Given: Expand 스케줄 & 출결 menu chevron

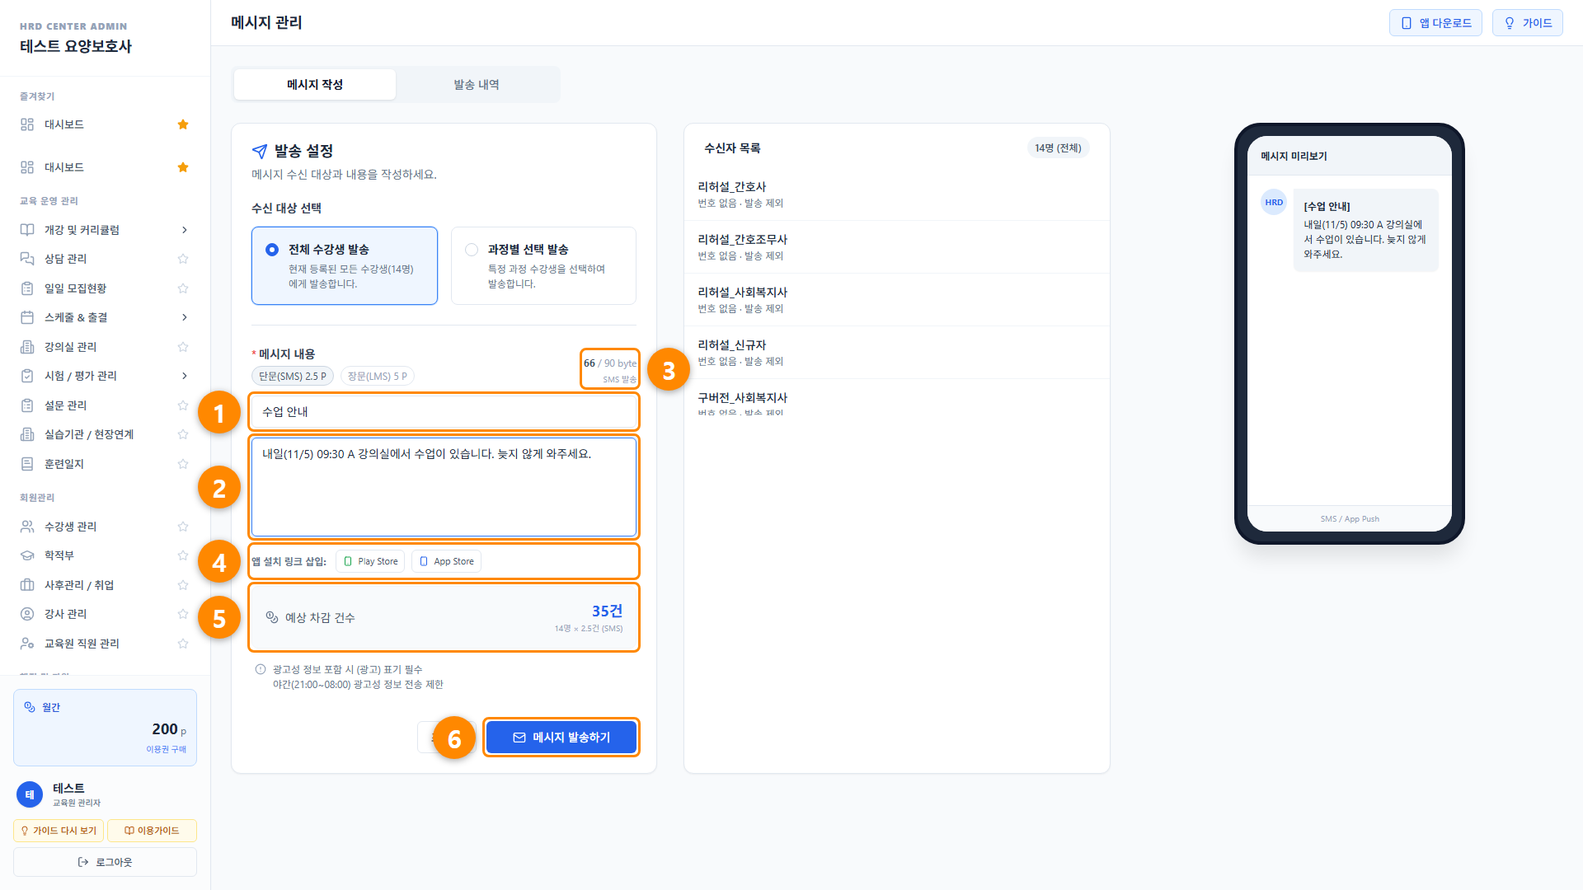Looking at the screenshot, I should click(x=184, y=317).
